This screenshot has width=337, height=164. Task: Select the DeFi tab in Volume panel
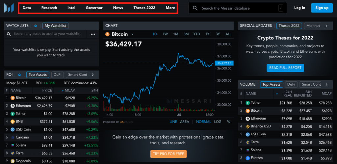point(290,84)
